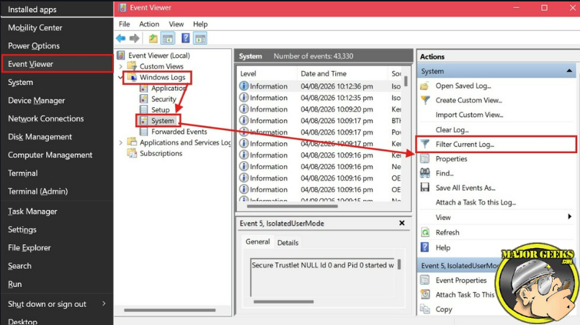Click the Subscriptions tree icon
Screen dimensions: 580x325
tap(132, 153)
